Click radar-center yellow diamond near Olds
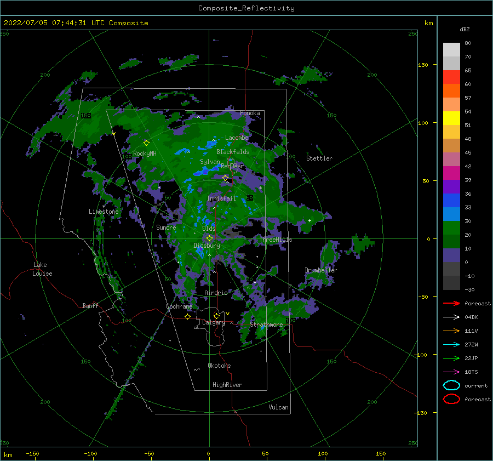Screen dimensions: 493x461 coord(209,238)
